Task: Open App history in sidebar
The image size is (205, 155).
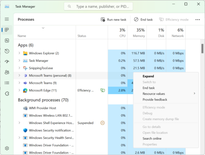Action: (x=7, y=51)
